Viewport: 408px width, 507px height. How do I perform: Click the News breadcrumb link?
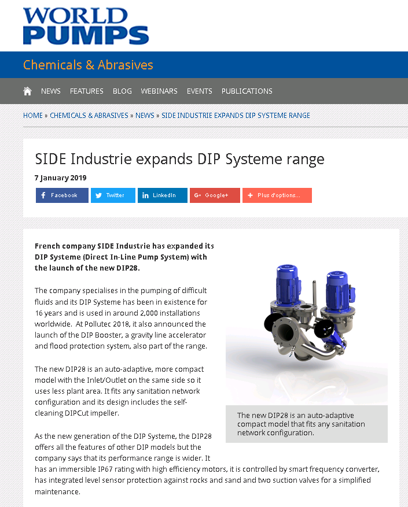[145, 116]
